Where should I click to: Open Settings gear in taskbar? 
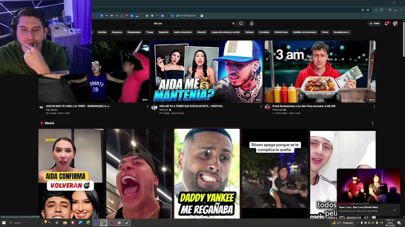pos(119,223)
